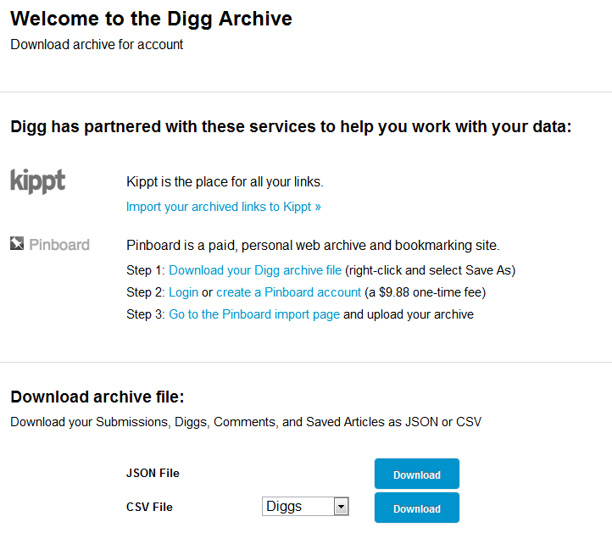Follow the Import your archived links to Kippt link
Viewport: 612px width, 544px height.
[x=224, y=207]
